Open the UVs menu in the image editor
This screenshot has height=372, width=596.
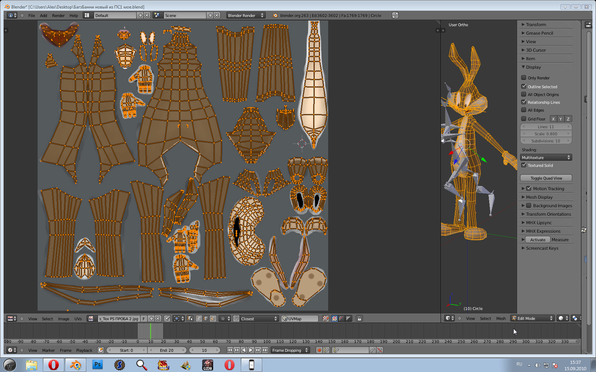(x=78, y=319)
